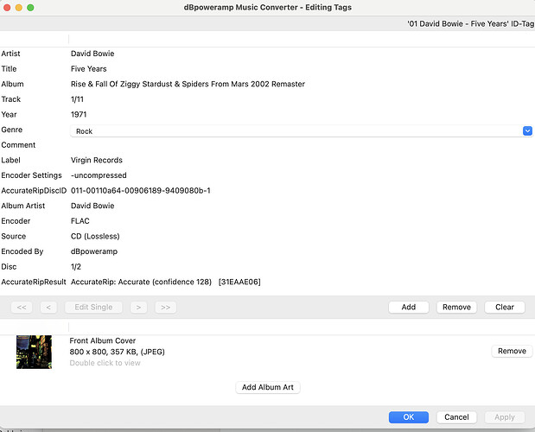
Task: Jump to last file with >> button
Action: [165, 308]
